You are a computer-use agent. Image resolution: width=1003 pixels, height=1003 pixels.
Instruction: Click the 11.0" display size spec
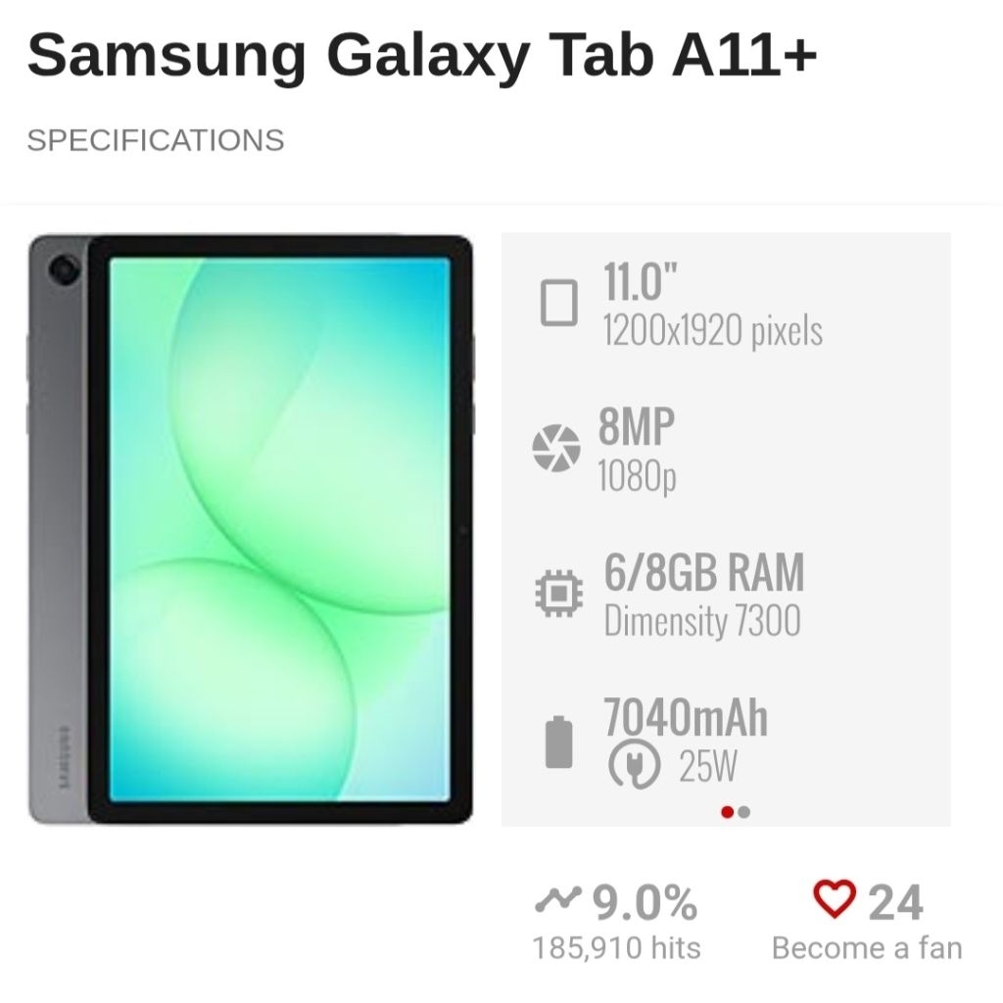[641, 281]
